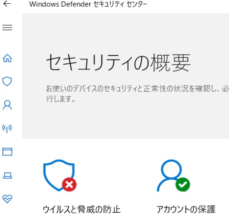
Task: Open the sidebar person icon for account protection
Action: click(7, 105)
